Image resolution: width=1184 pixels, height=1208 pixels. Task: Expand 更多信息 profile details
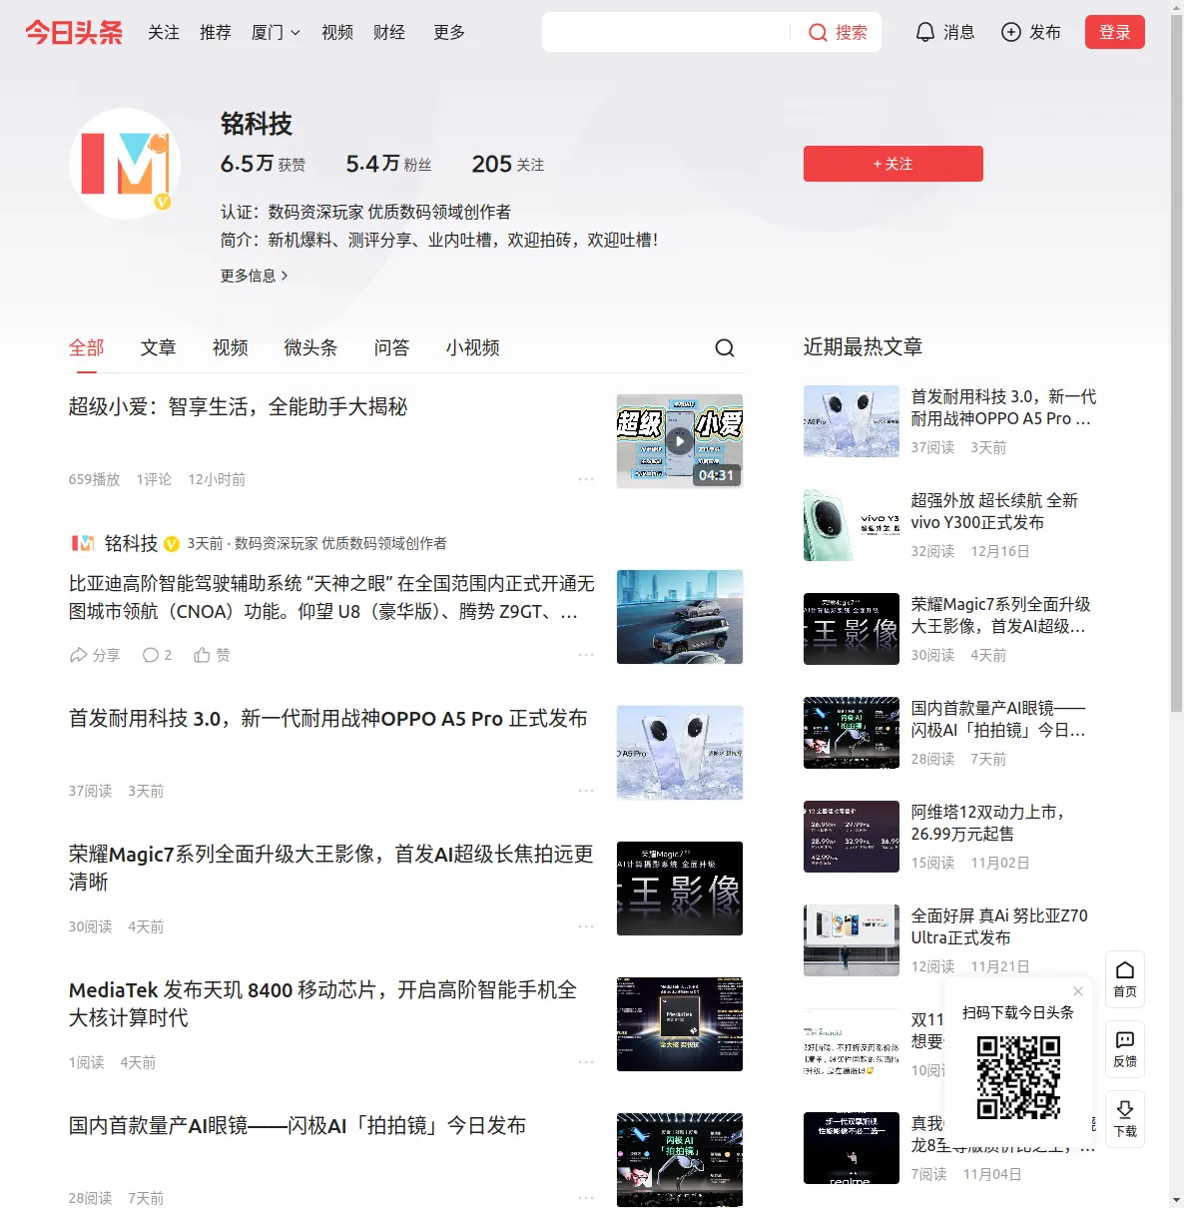[x=255, y=276]
